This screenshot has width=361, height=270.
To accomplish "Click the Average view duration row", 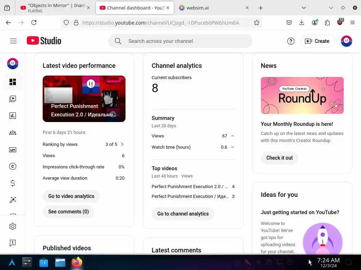I will 84,178.
